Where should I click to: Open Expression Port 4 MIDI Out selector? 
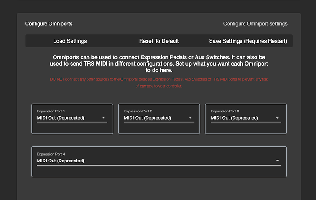click(x=137, y=161)
